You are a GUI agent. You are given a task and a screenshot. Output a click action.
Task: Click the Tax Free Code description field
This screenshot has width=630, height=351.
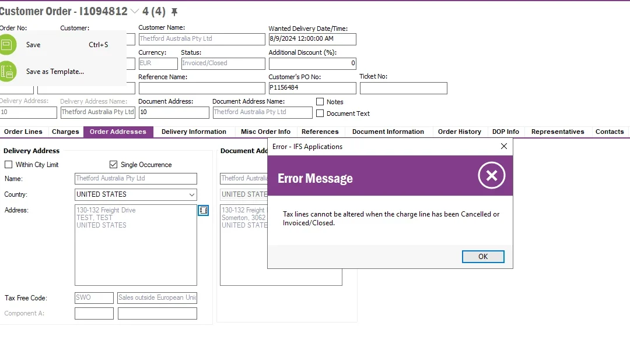pyautogui.click(x=157, y=297)
